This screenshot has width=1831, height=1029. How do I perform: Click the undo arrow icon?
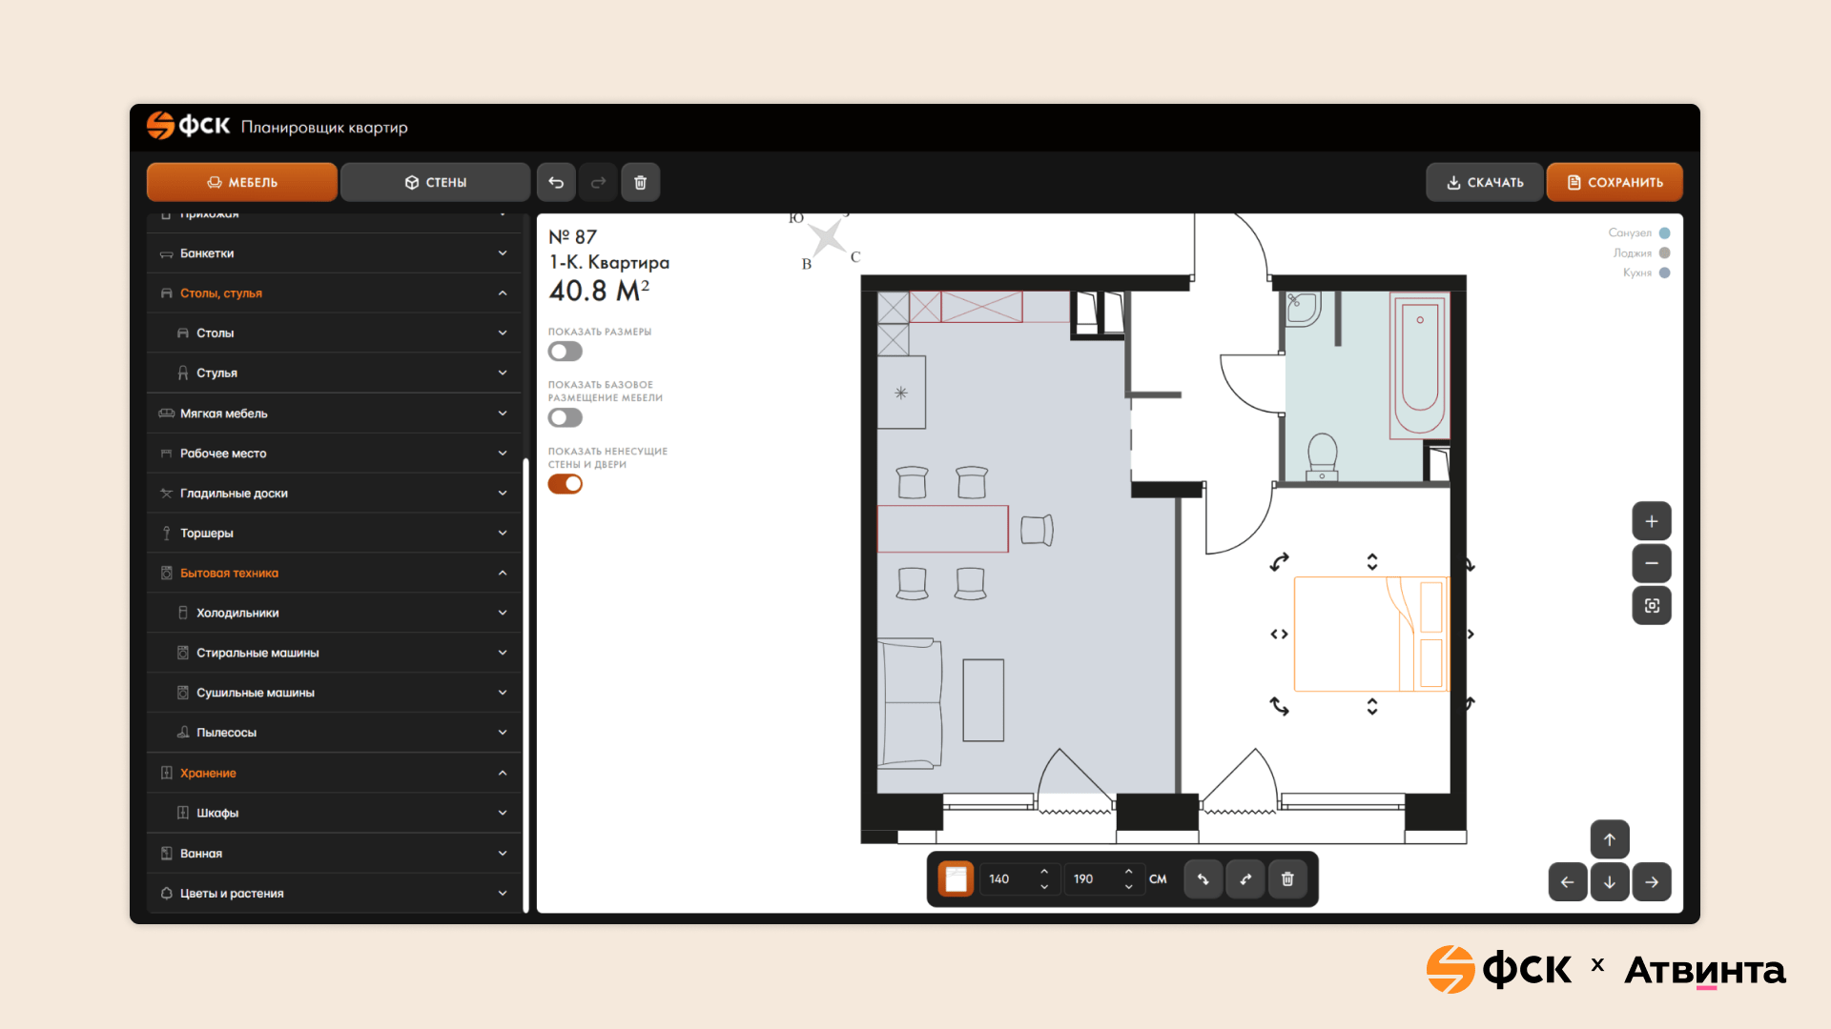click(556, 182)
